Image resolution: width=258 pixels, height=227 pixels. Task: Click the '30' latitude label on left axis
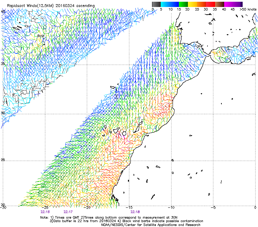(x=3, y=113)
